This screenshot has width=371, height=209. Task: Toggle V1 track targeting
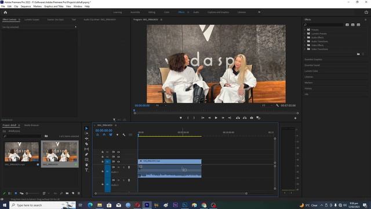tap(107, 161)
